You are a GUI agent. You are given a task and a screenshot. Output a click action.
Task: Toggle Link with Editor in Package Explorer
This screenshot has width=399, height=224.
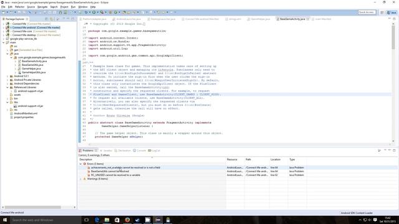52,19
